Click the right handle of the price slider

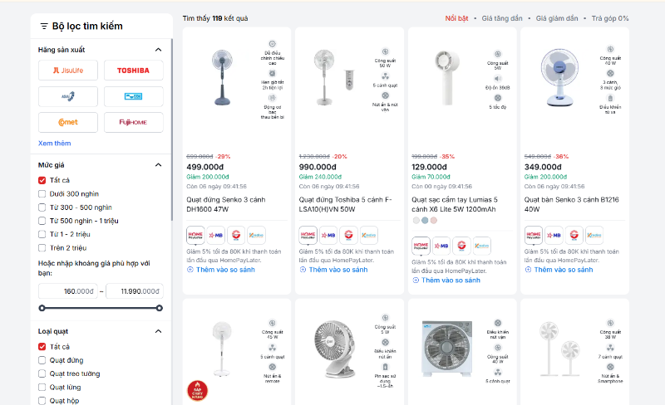click(x=159, y=308)
